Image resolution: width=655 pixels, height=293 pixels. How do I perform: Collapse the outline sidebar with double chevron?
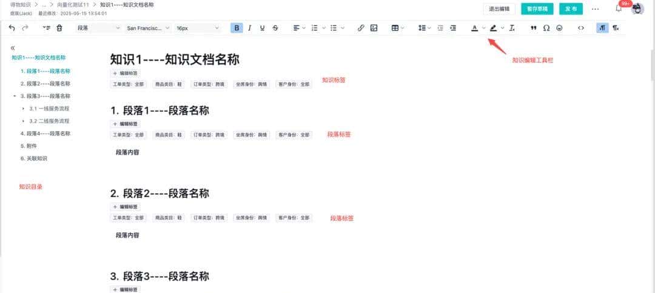(13, 48)
